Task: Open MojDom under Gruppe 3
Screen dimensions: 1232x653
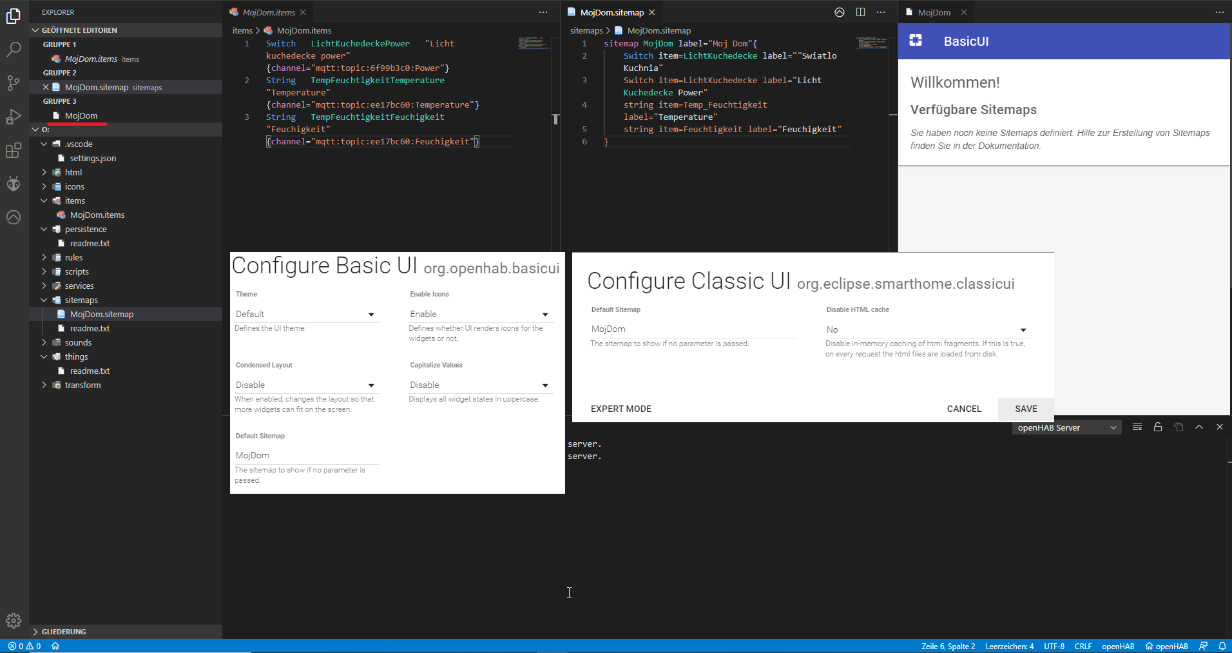Action: (x=126, y=115)
